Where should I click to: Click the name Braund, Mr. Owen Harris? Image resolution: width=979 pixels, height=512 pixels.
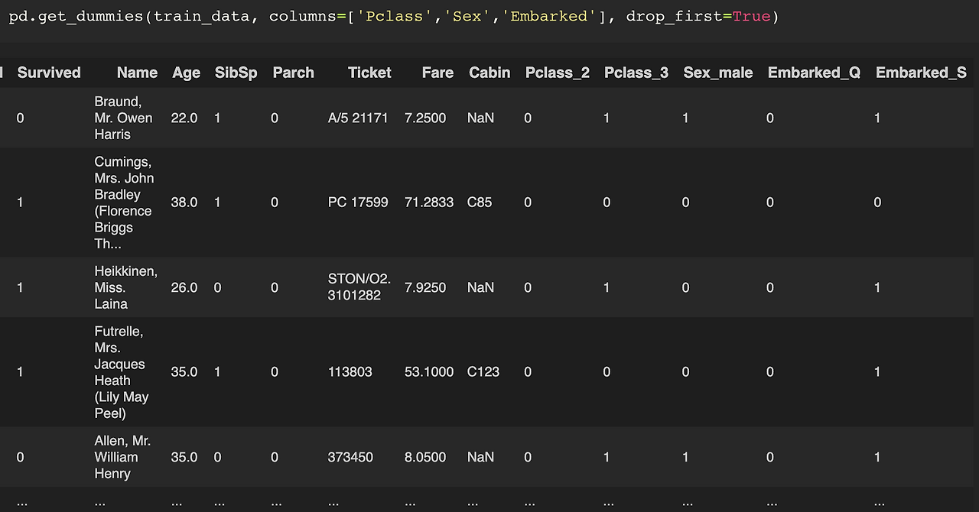[x=124, y=118]
